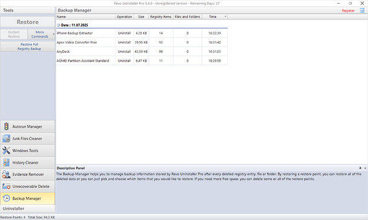This screenshot has height=220, width=368.
Task: Click the 16:32:39 time cell
Action: (215, 33)
